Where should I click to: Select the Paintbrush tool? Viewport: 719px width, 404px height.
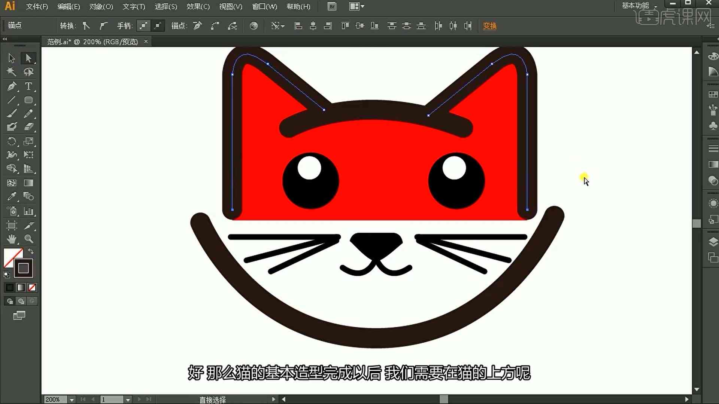[x=12, y=113]
